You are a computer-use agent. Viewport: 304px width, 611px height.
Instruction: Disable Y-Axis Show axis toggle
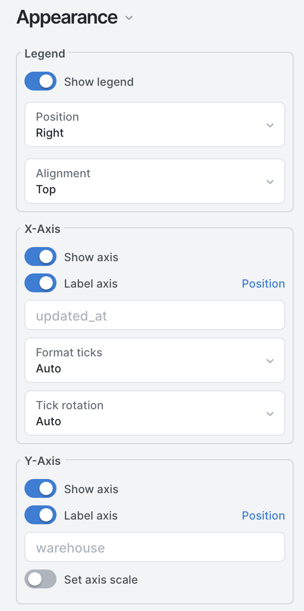tap(40, 489)
